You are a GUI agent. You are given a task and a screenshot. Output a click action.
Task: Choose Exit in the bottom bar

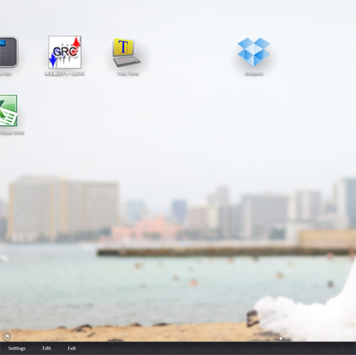[x=72, y=348]
